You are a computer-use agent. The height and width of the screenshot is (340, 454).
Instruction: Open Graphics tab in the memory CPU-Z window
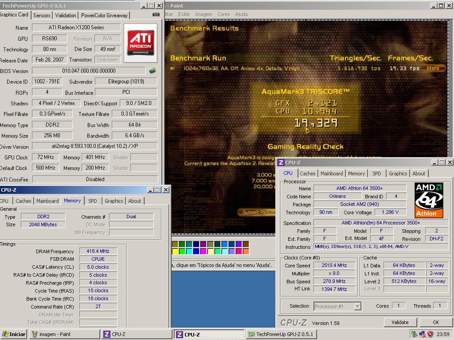[114, 201]
